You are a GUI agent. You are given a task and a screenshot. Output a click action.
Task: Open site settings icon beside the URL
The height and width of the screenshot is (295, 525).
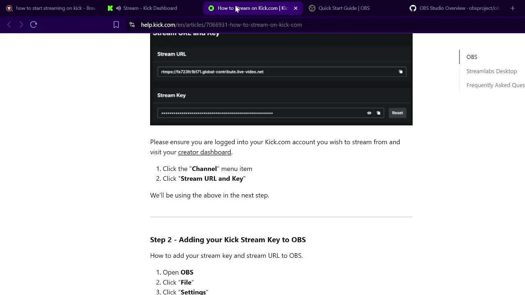pyautogui.click(x=132, y=25)
